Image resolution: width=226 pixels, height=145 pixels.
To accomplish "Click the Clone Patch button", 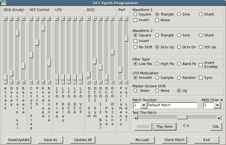I will pos(175,140).
